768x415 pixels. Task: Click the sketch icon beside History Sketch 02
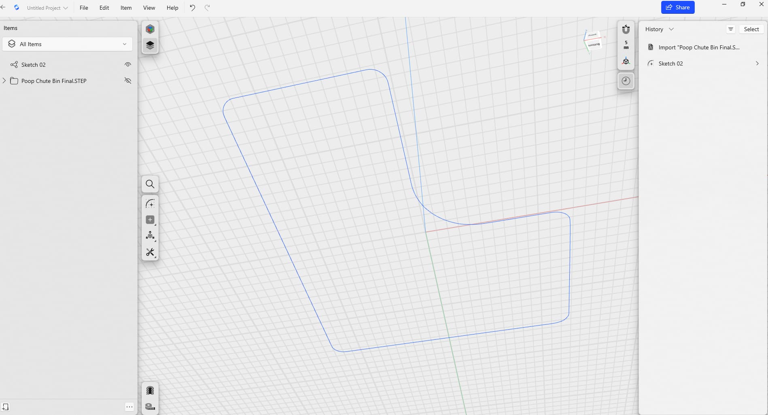(651, 64)
